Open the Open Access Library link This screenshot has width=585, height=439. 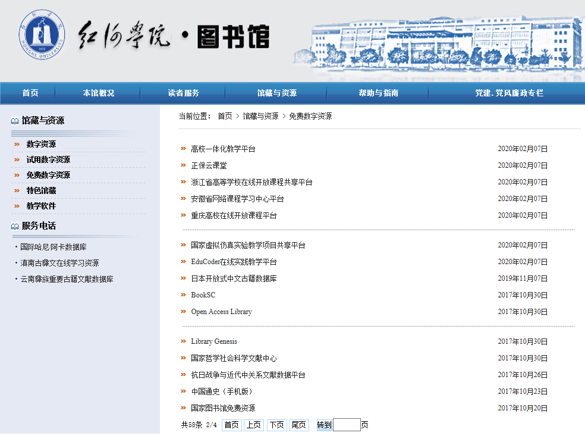point(221,312)
